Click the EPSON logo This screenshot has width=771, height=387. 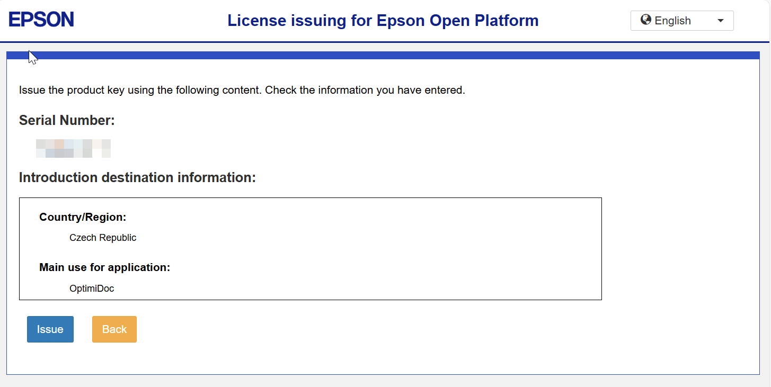(x=41, y=20)
